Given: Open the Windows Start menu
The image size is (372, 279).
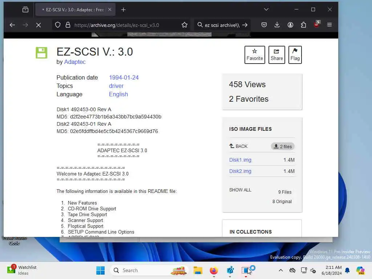Looking at the screenshot, I should pyautogui.click(x=100, y=270).
